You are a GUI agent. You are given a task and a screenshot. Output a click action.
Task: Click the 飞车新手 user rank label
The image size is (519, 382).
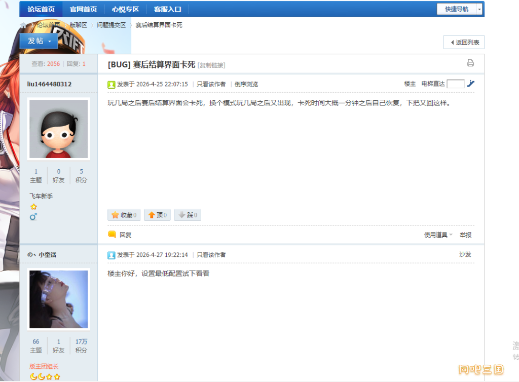click(x=41, y=196)
